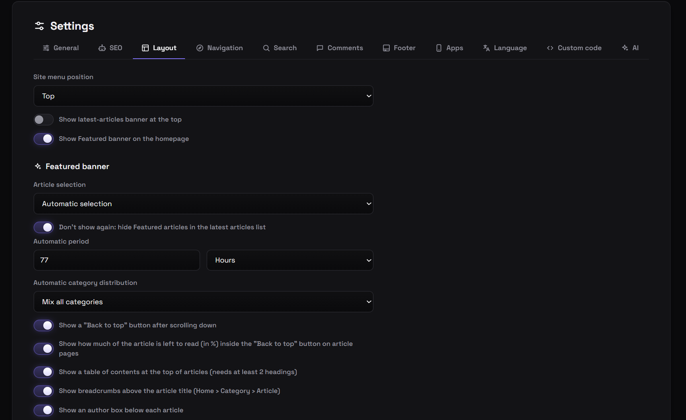Open the Article selection dropdown
The image size is (686, 420).
click(203, 204)
